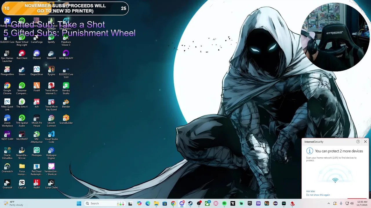This screenshot has width=371, height=208.
Task: Select the MOZA Pit House icon
Action: click(x=37, y=121)
